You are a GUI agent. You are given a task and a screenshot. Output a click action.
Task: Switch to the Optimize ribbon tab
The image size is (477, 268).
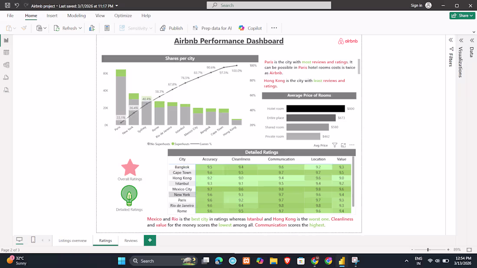(123, 16)
